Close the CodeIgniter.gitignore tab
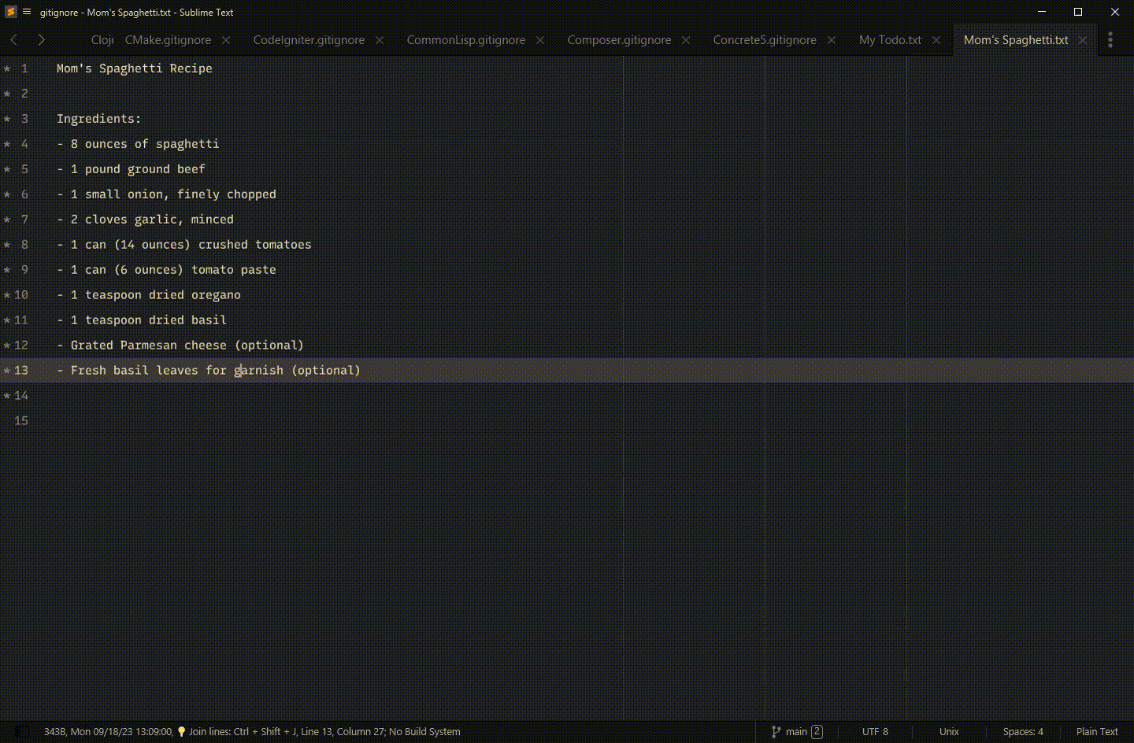1134x743 pixels. tap(380, 40)
